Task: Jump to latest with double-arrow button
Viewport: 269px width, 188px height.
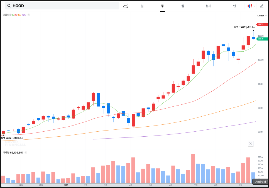Action: [251, 144]
